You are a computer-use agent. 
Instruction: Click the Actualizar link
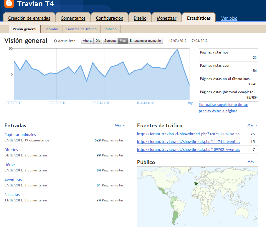click(66, 41)
